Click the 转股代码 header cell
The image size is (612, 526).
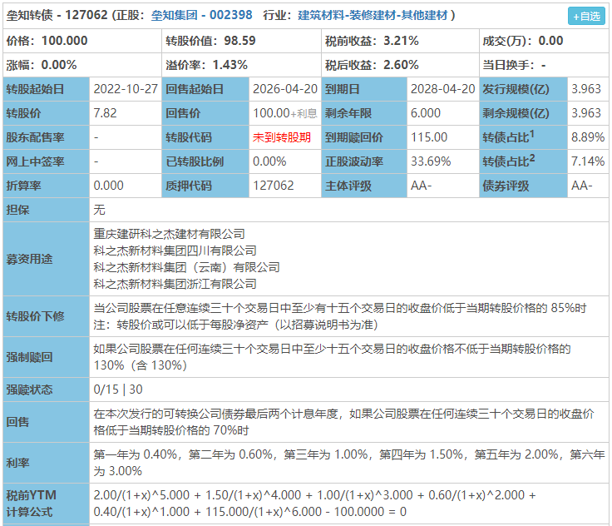coord(205,137)
